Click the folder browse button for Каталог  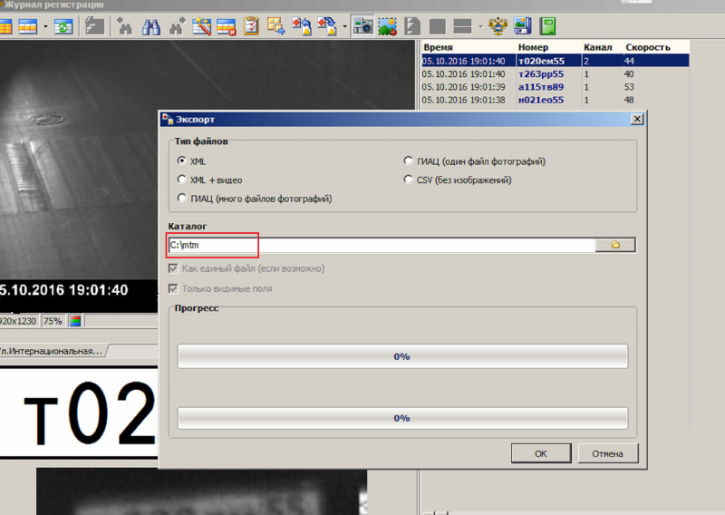coord(615,245)
